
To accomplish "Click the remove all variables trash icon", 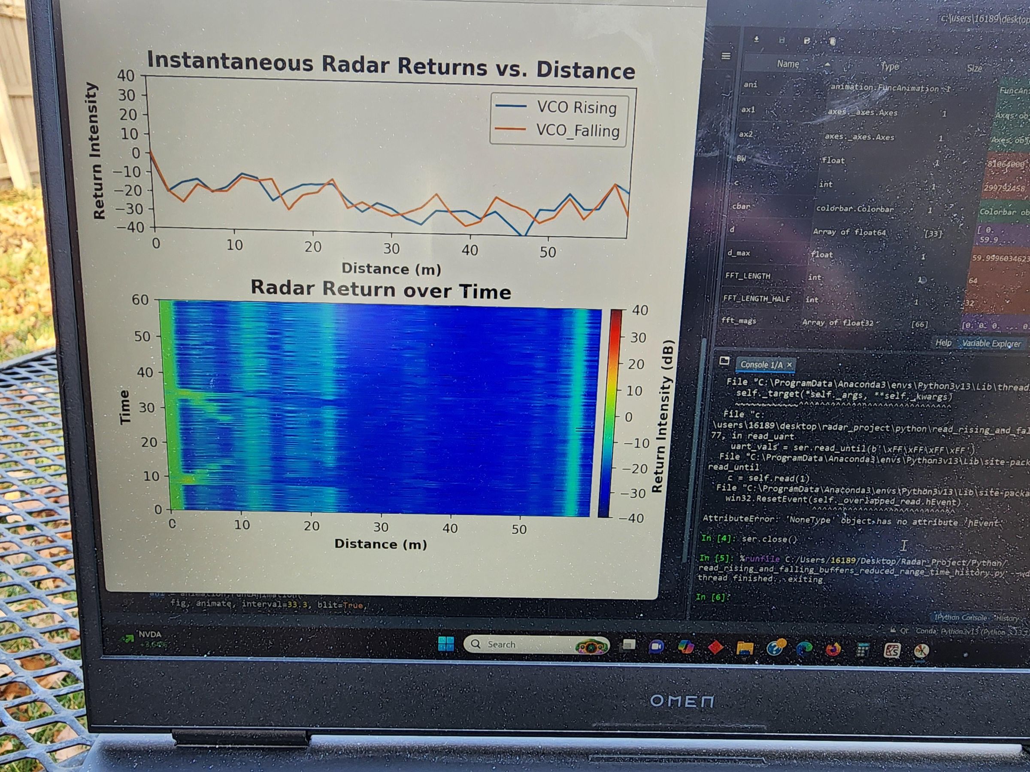I will tap(833, 42).
